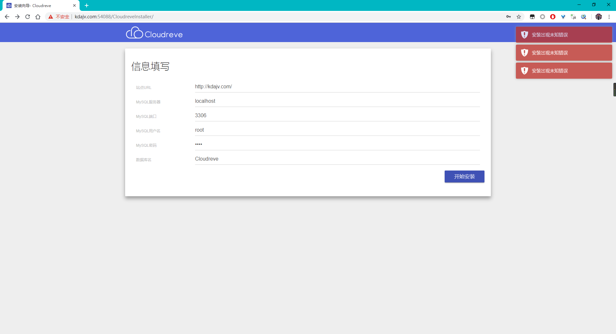The image size is (616, 334).
Task: Open the browser home page
Action: pyautogui.click(x=38, y=17)
